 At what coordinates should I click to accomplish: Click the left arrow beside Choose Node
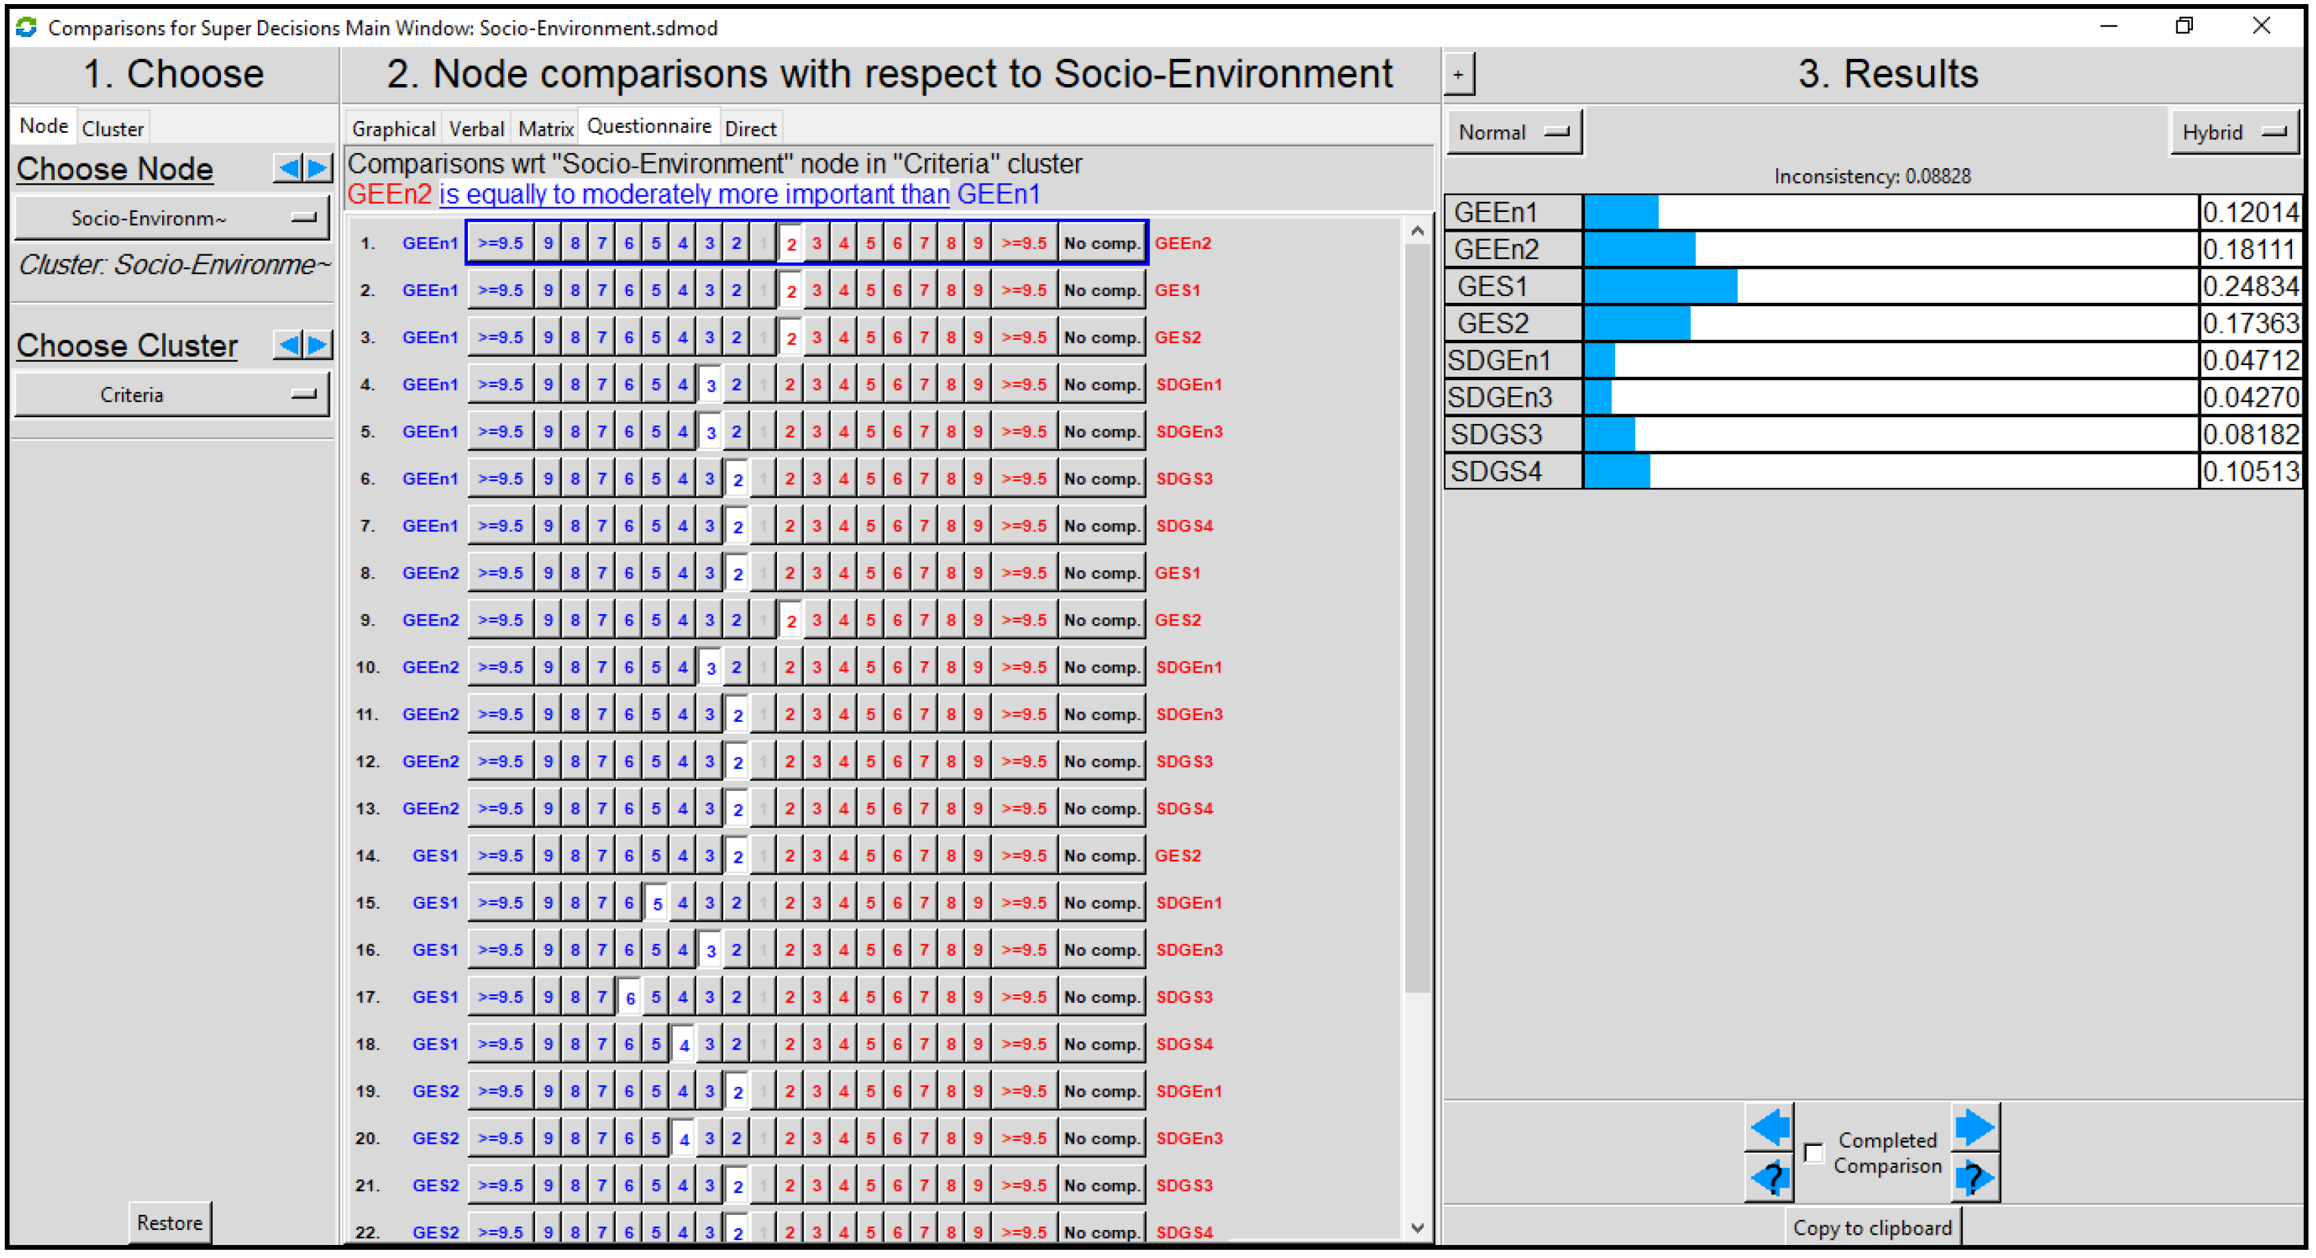(289, 168)
